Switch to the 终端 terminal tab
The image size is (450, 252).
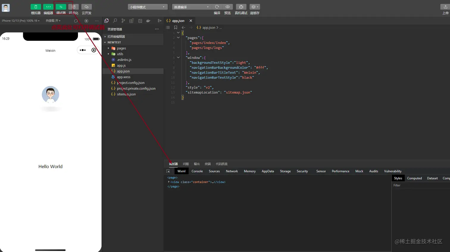pyautogui.click(x=208, y=164)
